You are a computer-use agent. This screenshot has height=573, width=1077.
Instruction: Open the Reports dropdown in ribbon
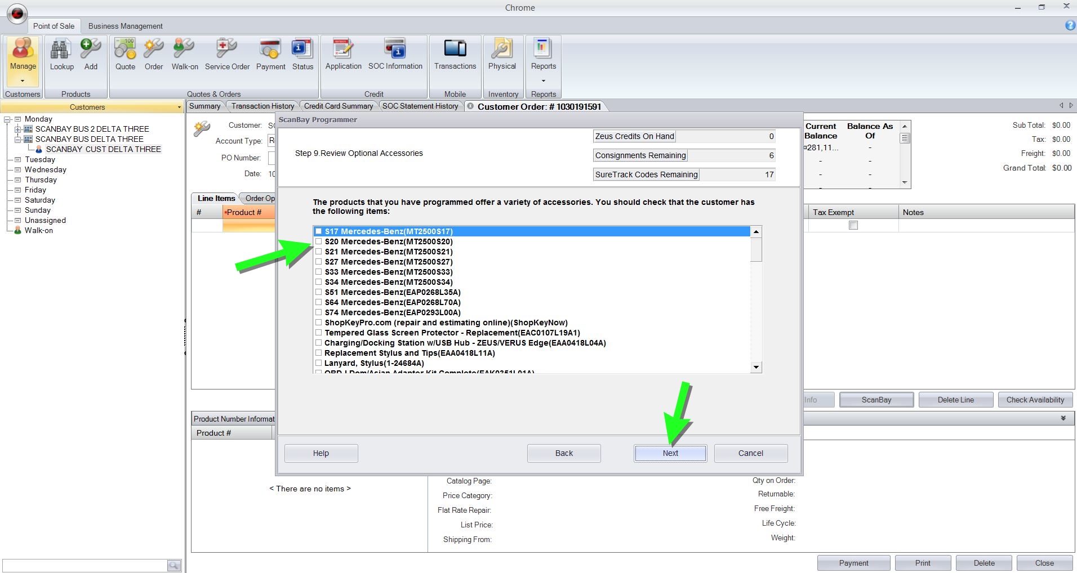coord(543,80)
